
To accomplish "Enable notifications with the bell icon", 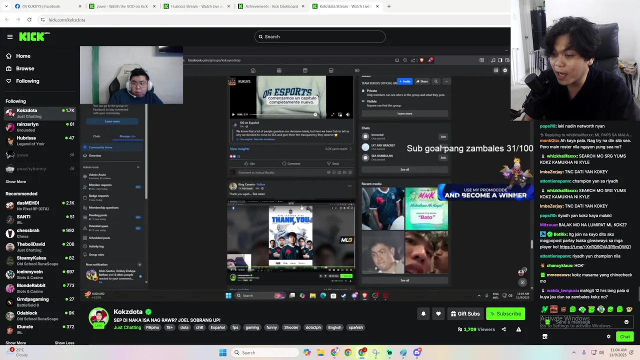I will tap(423, 313).
